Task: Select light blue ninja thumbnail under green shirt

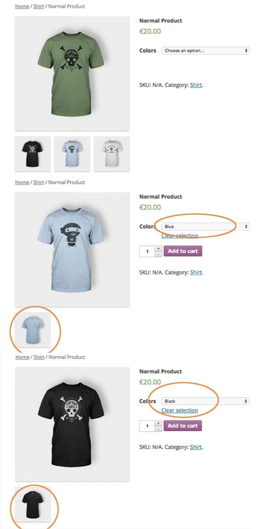Action: [72, 154]
